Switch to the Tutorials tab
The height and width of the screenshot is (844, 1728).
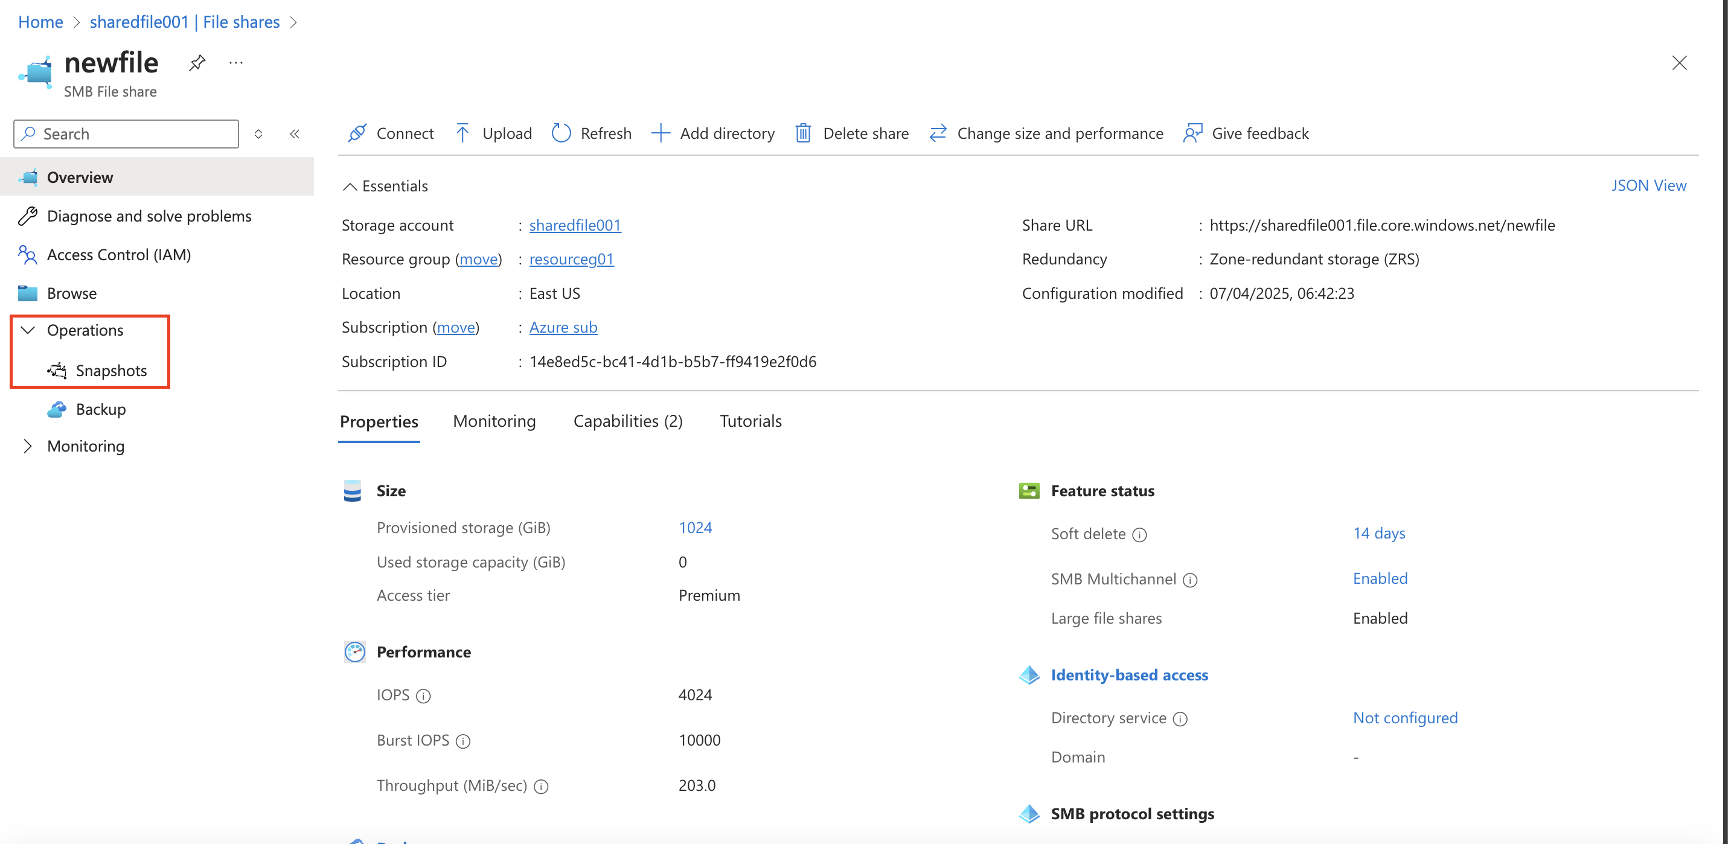coord(750,421)
